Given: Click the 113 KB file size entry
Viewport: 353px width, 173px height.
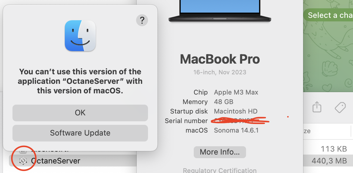Looking at the screenshot, I should click(x=334, y=148).
